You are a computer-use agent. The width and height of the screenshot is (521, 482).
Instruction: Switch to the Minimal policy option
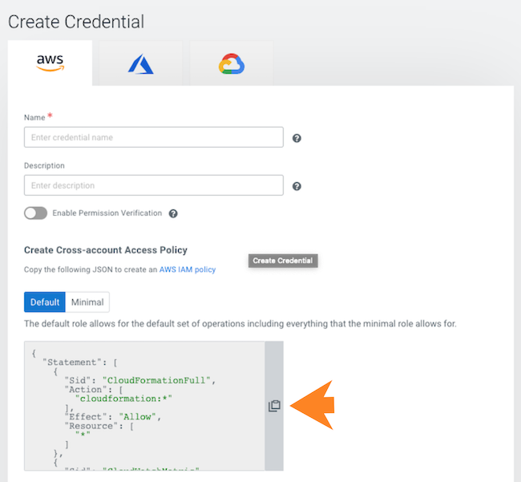(x=87, y=302)
